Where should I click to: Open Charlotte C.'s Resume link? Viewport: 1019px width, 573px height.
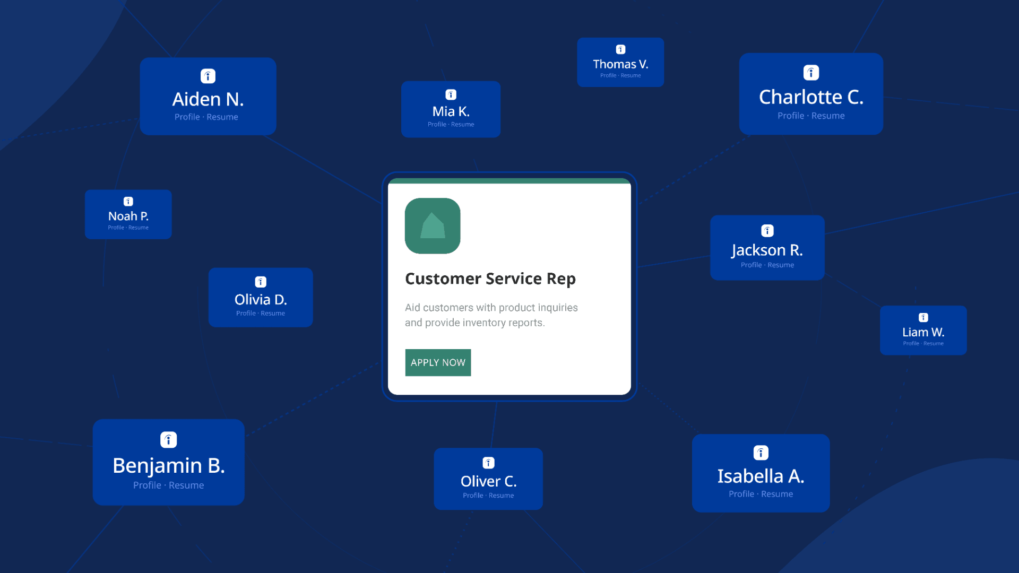tap(828, 116)
